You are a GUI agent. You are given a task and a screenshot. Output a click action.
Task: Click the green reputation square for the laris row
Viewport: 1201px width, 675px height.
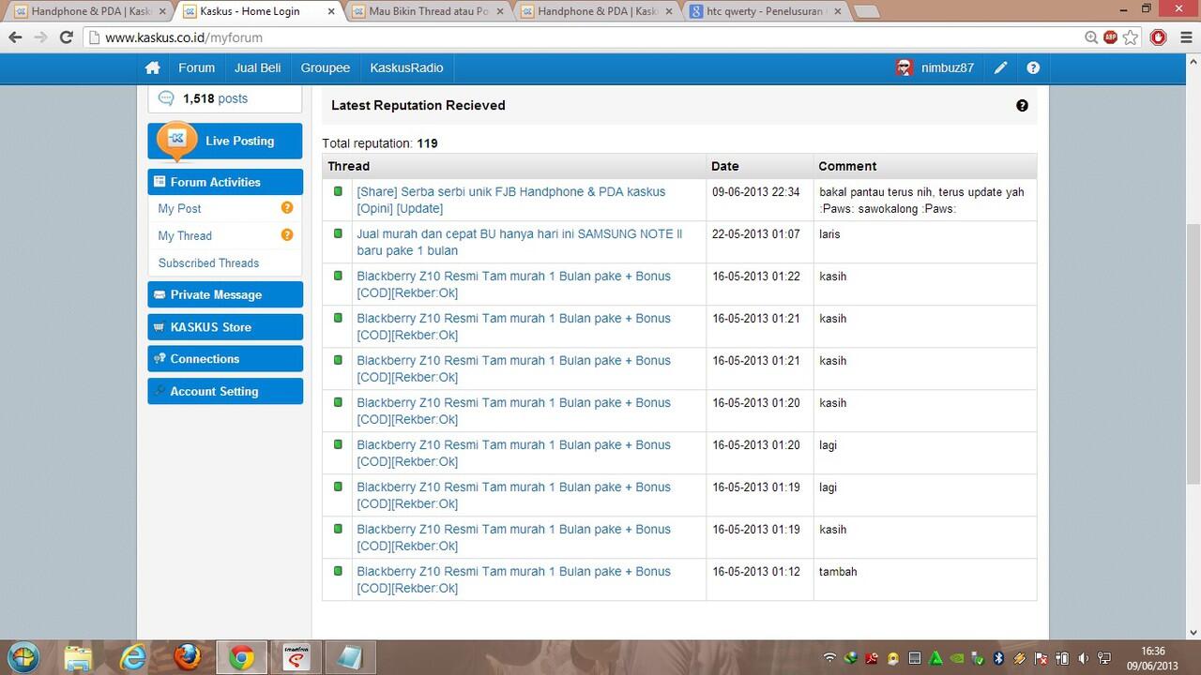coord(338,233)
